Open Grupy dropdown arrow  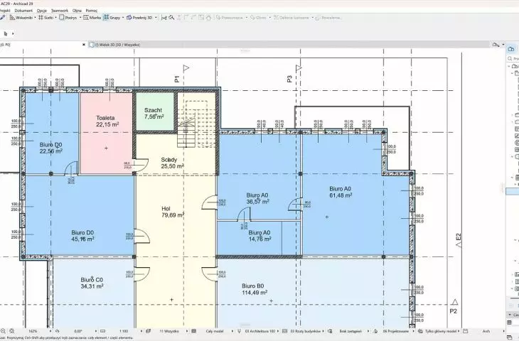point(123,18)
